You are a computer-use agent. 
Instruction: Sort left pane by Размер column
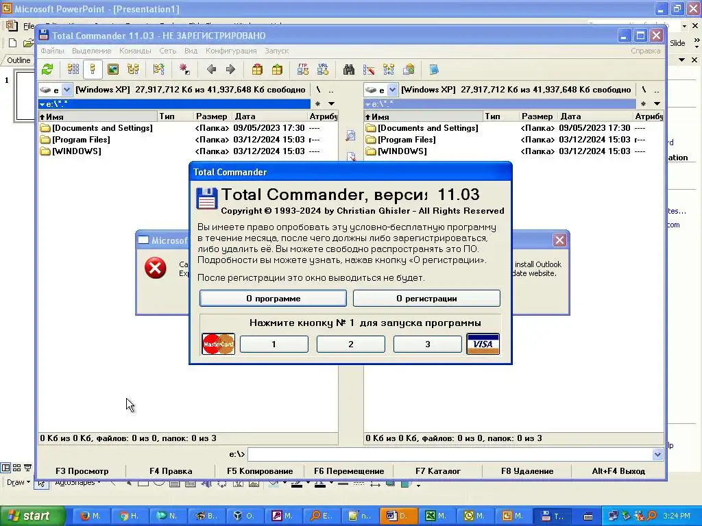click(211, 116)
